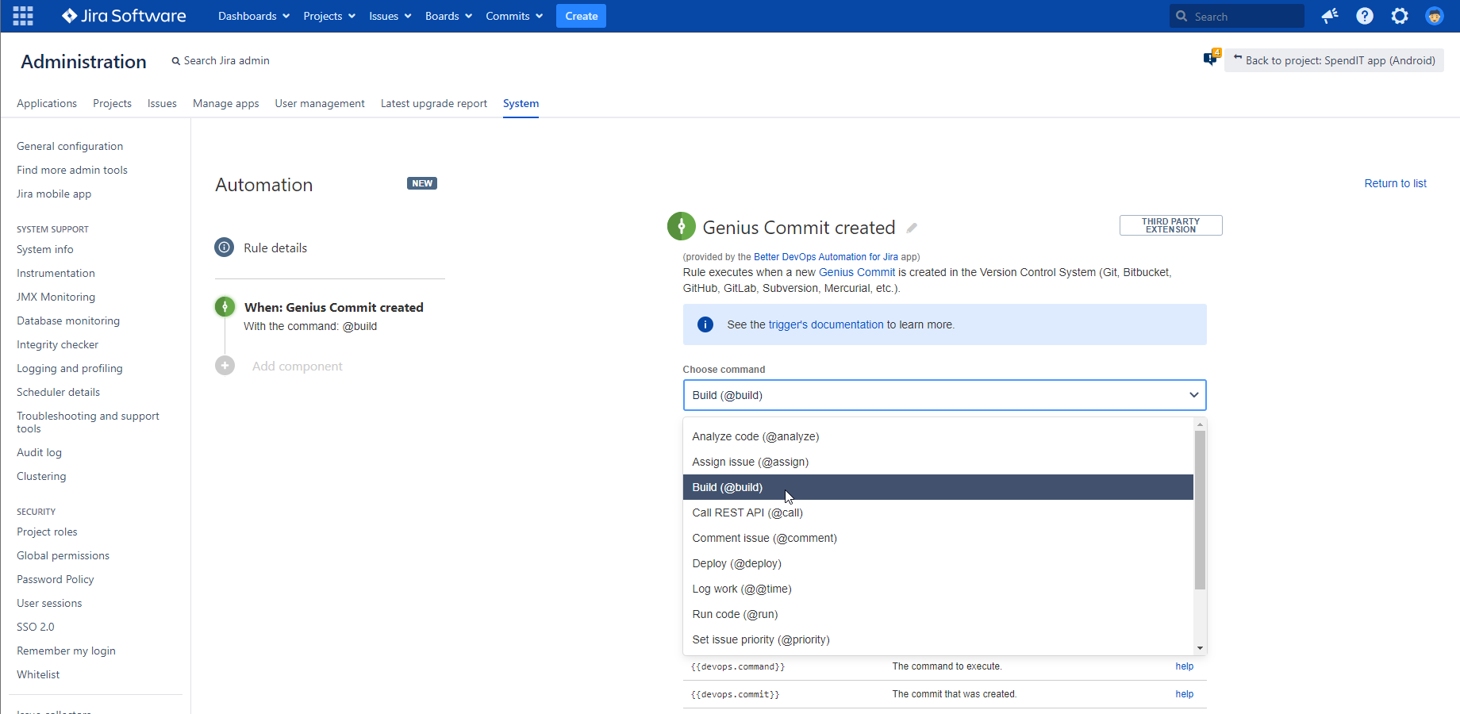This screenshot has height=714, width=1460.
Task: Click the blue info icon in documentation banner
Action: [705, 324]
